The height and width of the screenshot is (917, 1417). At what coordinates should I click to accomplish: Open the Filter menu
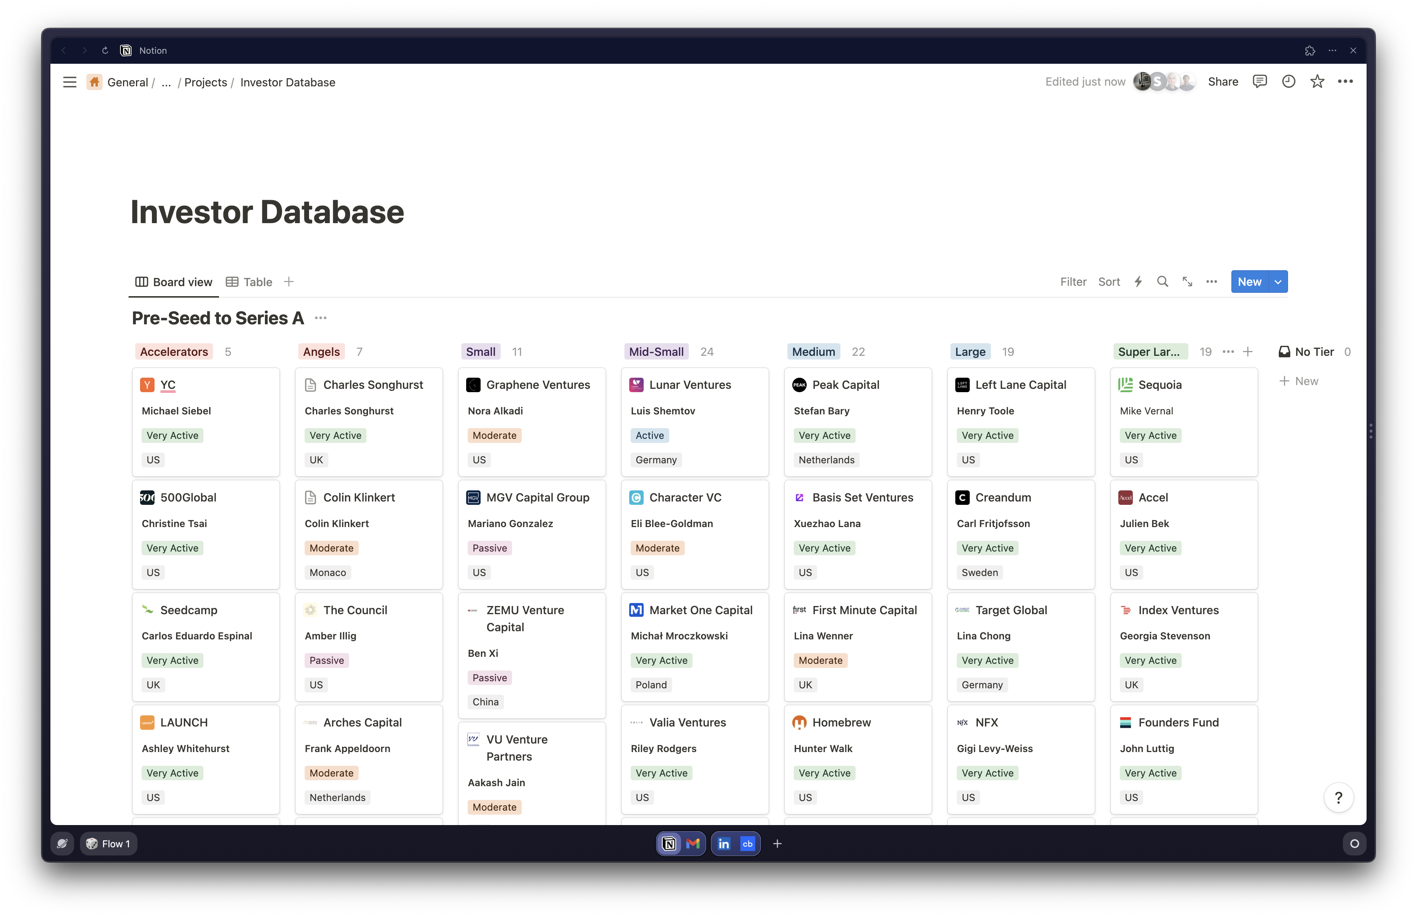[x=1073, y=282]
